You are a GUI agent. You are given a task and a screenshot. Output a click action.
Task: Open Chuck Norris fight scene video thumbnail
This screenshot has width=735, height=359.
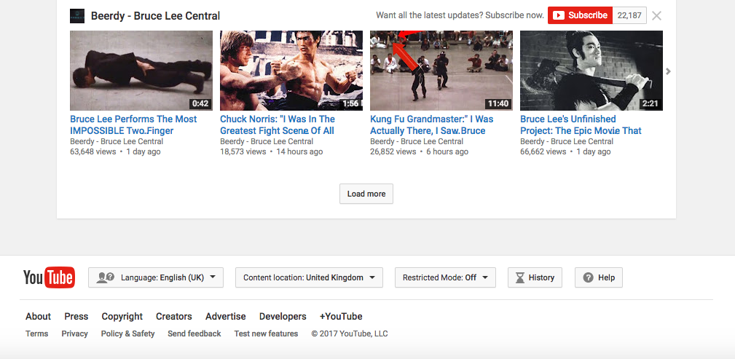[x=291, y=71]
